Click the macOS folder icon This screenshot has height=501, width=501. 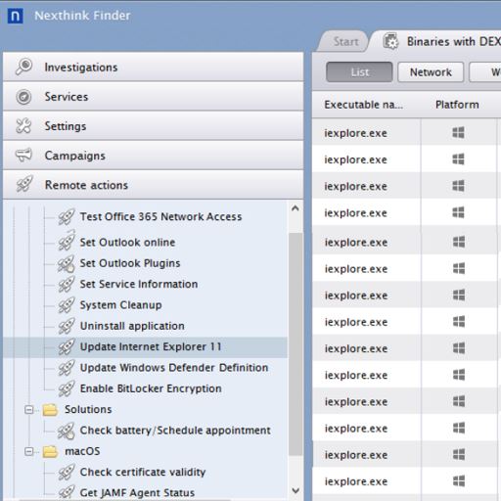pos(50,451)
